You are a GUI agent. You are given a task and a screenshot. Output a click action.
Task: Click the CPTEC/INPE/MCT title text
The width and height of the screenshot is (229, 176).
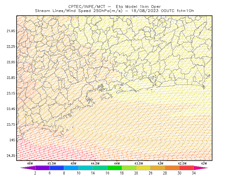point(87,7)
